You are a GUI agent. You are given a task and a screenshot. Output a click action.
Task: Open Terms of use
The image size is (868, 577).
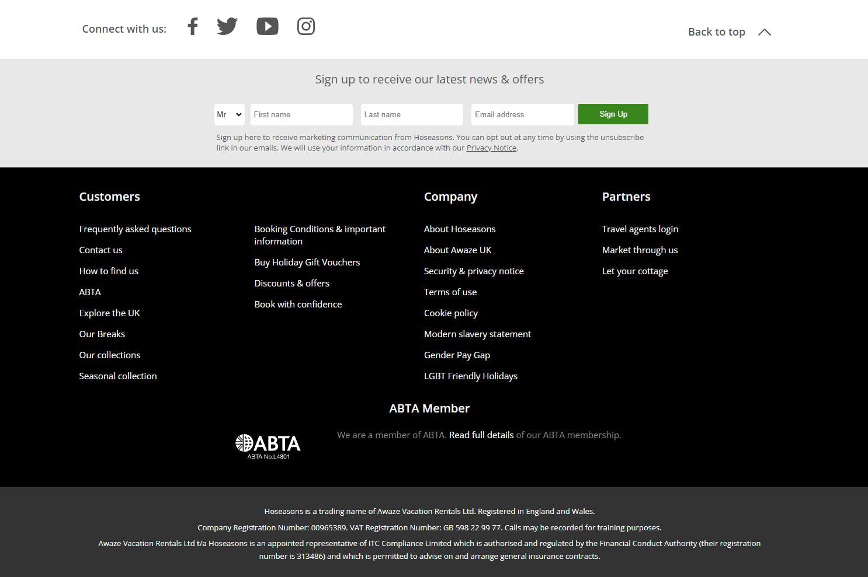click(x=450, y=292)
